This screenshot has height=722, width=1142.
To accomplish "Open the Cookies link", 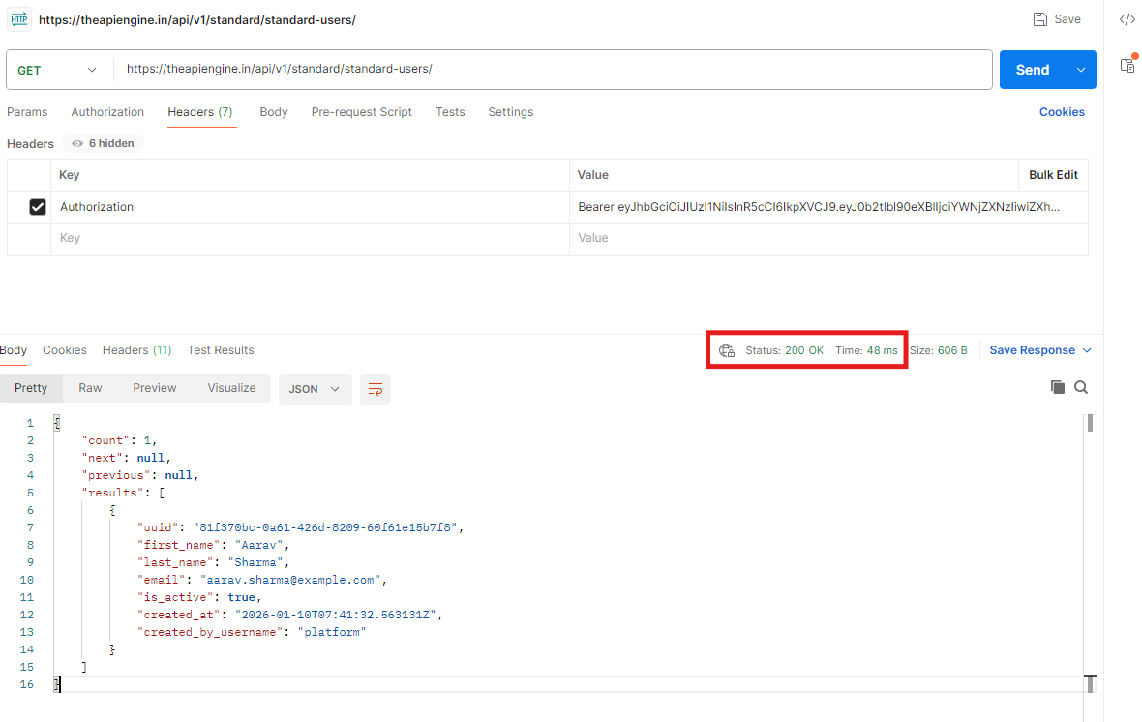I will 1062,112.
